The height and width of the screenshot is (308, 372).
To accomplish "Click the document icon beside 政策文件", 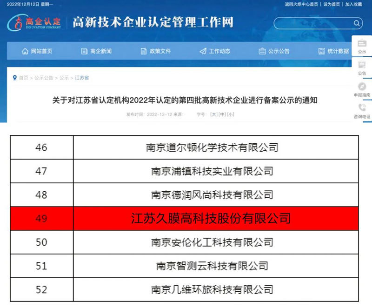I will click(144, 51).
